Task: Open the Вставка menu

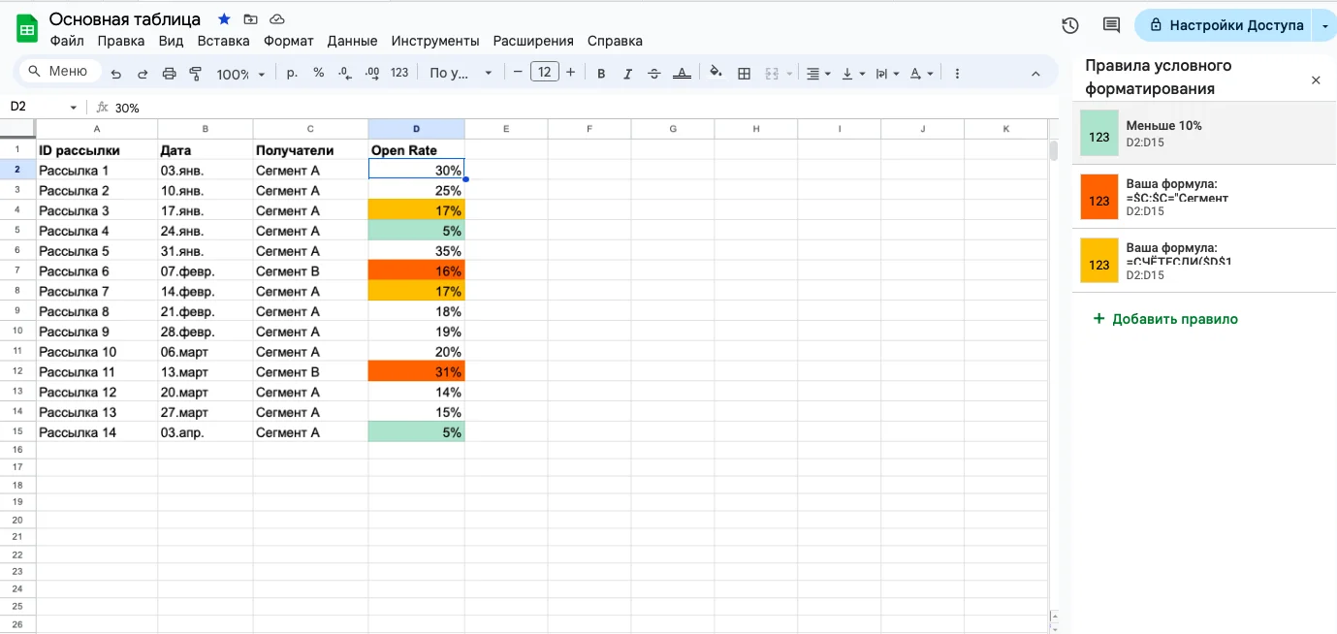Action: point(223,41)
